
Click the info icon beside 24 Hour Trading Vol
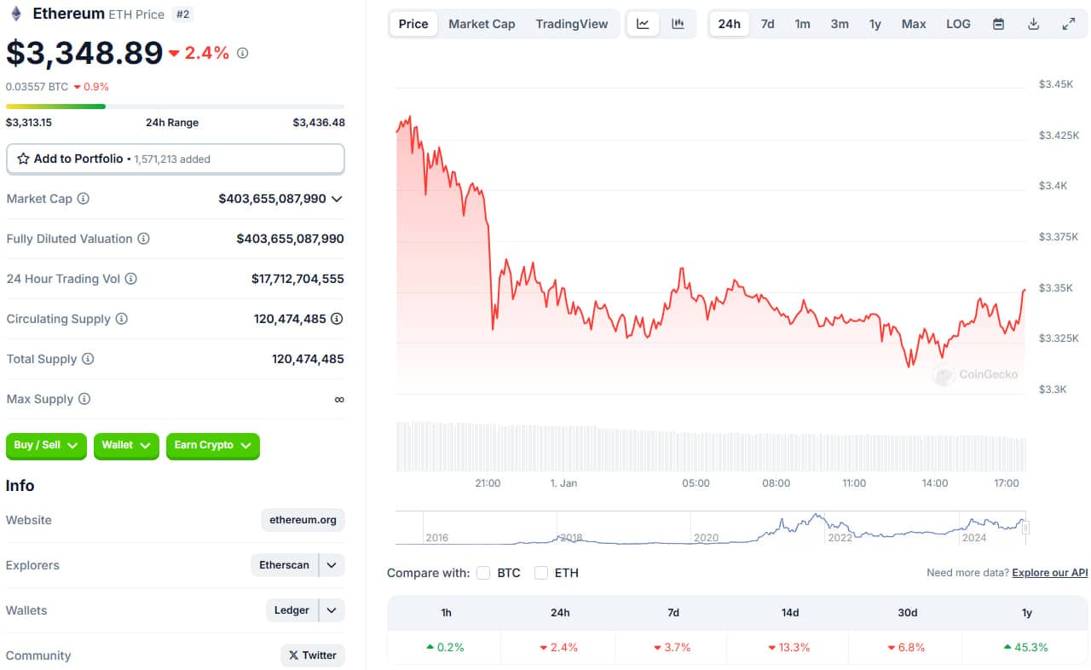[130, 279]
